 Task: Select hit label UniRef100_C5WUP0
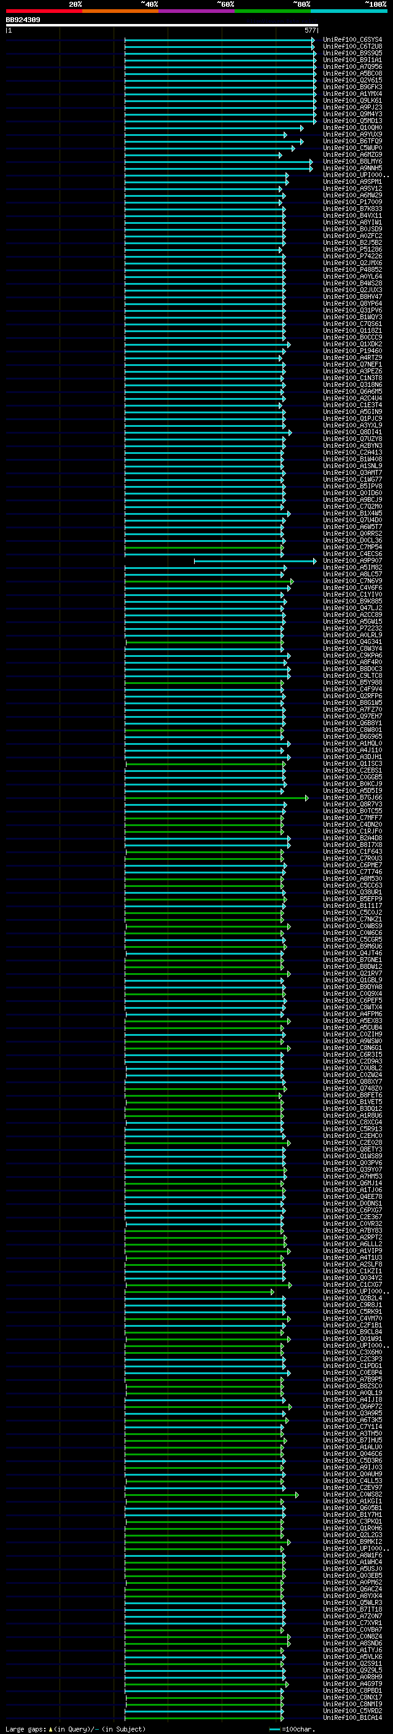point(352,148)
